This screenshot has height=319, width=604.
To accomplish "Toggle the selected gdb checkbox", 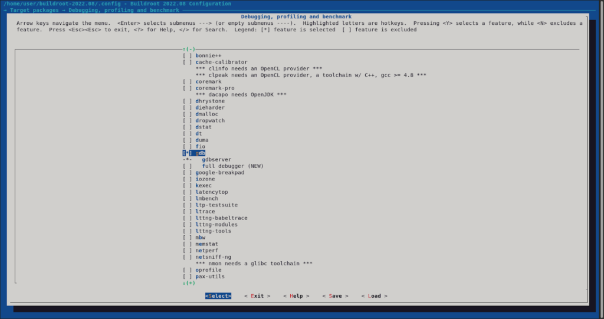I will [x=187, y=153].
